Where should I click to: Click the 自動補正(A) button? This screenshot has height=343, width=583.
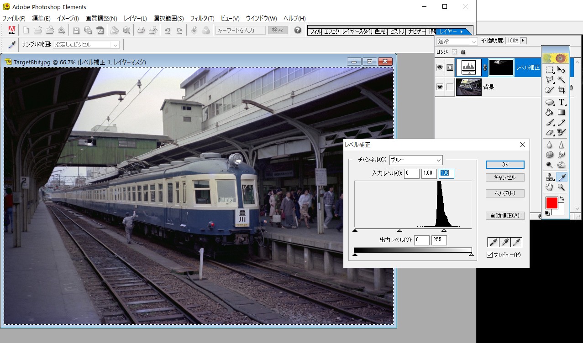click(x=505, y=216)
